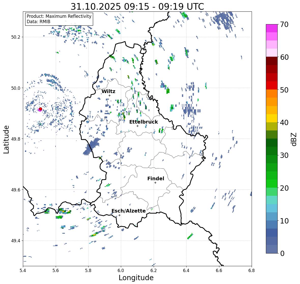Screen dimensions: 300x284
Task: Click the "Data: RMIB" legend text
Action: coord(38,22)
